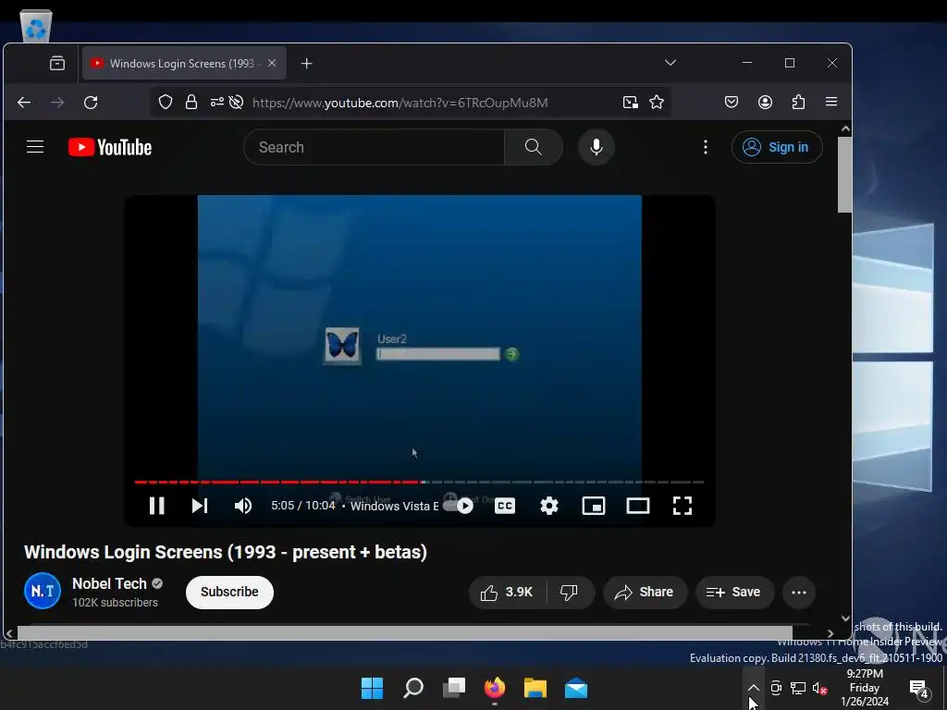Enable miniplayer mode
The height and width of the screenshot is (710, 947).
[x=594, y=506]
